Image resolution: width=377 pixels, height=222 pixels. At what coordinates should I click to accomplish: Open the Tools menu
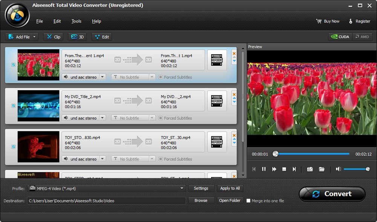pyautogui.click(x=76, y=21)
